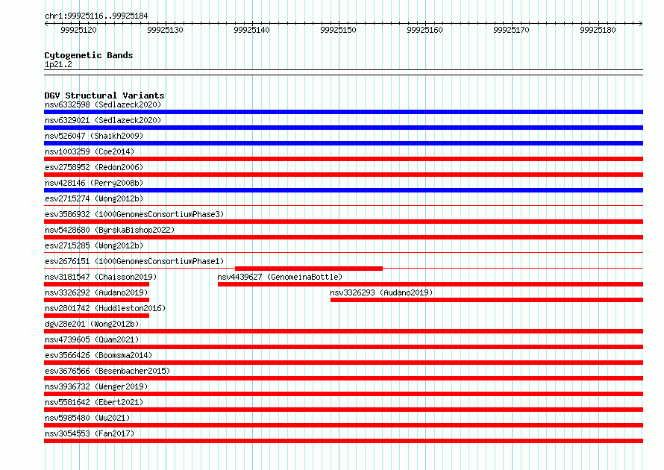Open nsv3936732 (Wenger2019) variant
The width and height of the screenshot is (664, 470).
point(96,386)
